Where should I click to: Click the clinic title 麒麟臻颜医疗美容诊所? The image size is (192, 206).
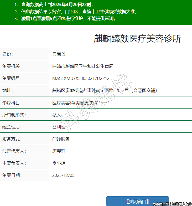(x=137, y=39)
